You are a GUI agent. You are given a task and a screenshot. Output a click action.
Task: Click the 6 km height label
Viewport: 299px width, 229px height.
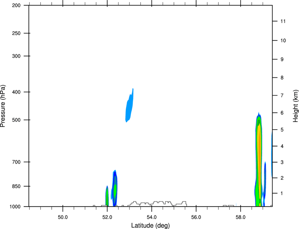(282, 113)
